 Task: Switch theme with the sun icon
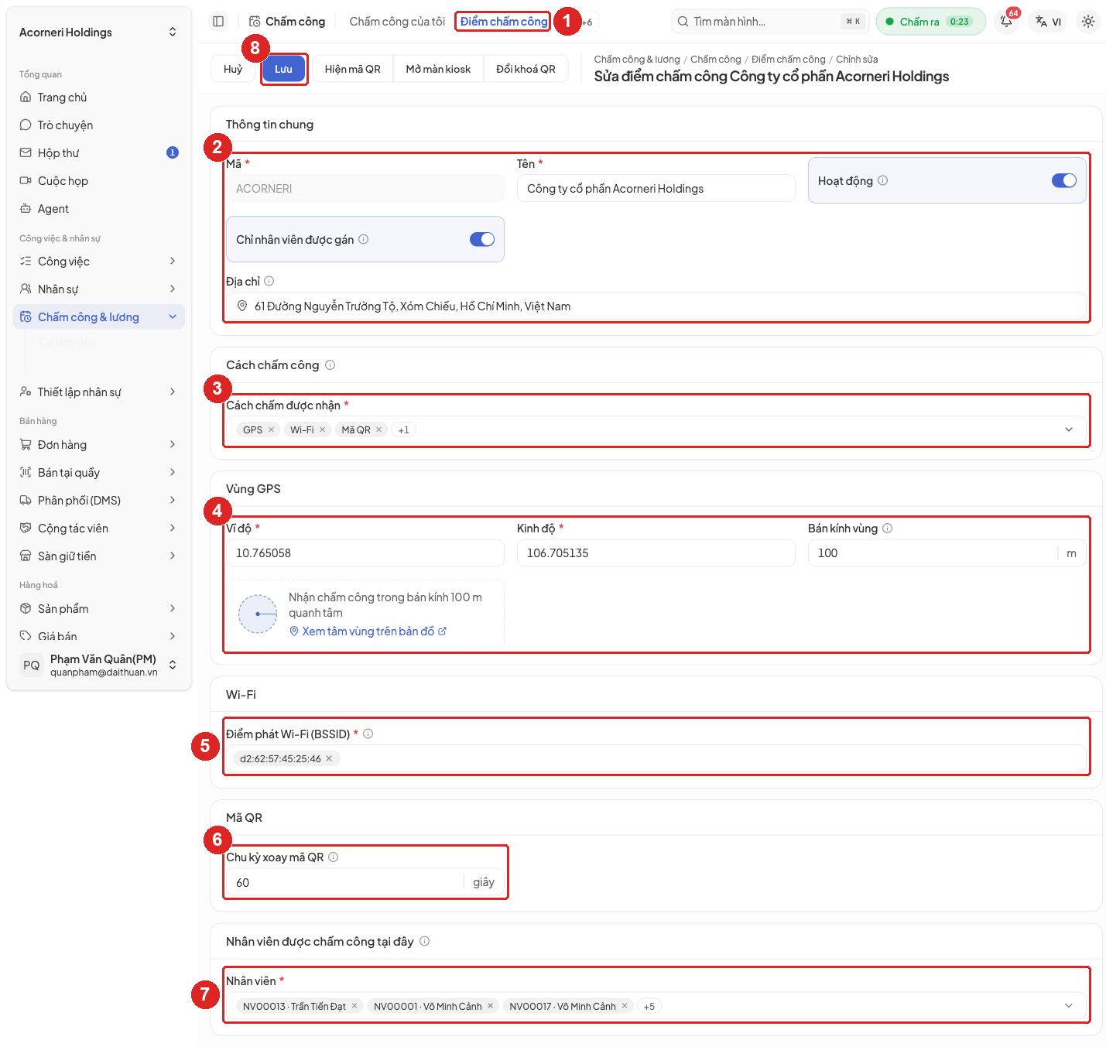1088,22
